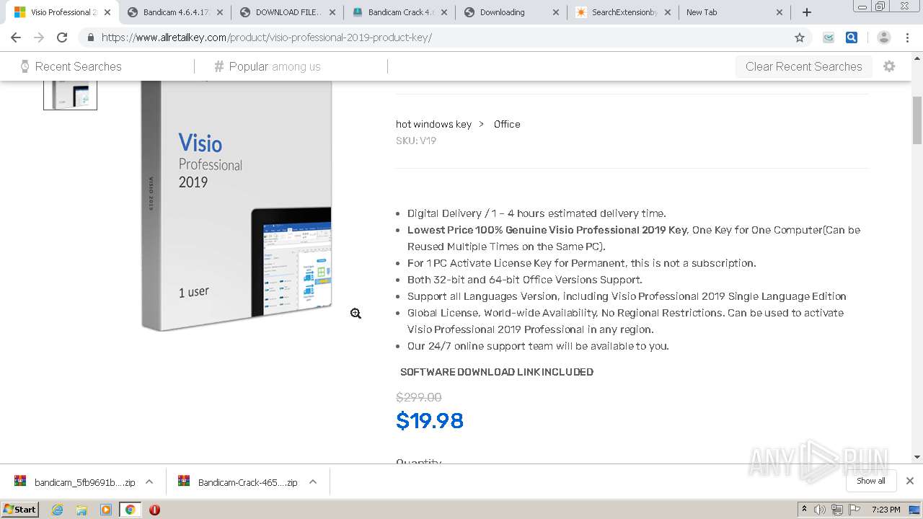Viewport: 923px width, 519px height.
Task: Open the media player taskbar icon
Action: (106, 510)
